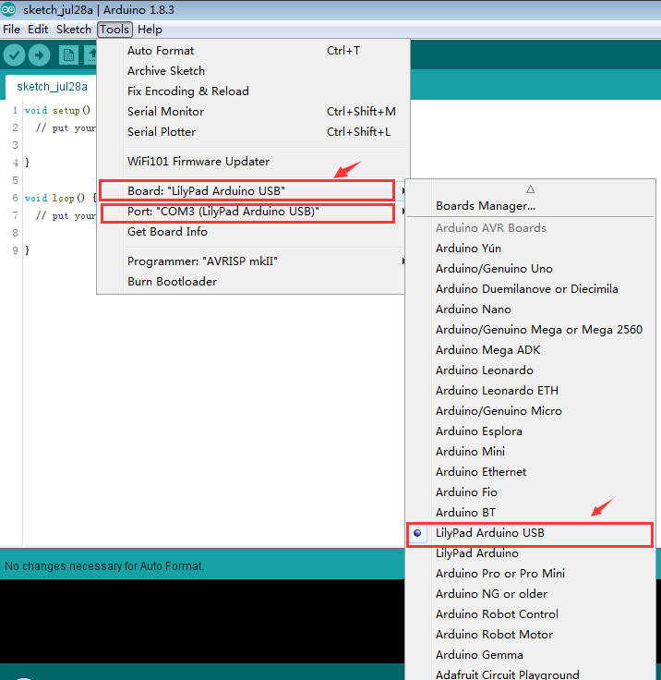
Task: Click Get Board Info
Action: click(167, 232)
